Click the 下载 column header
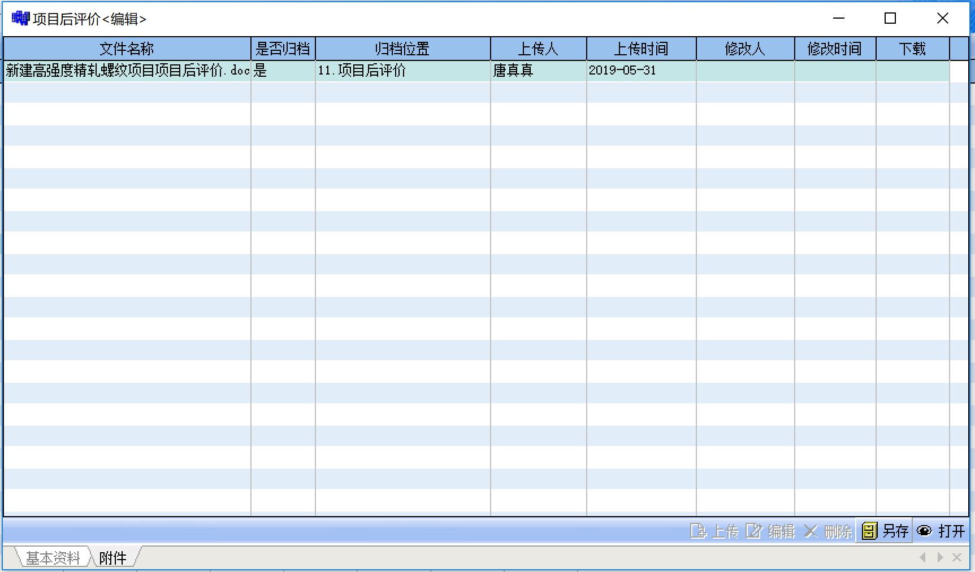The image size is (975, 572). pyautogui.click(x=912, y=49)
